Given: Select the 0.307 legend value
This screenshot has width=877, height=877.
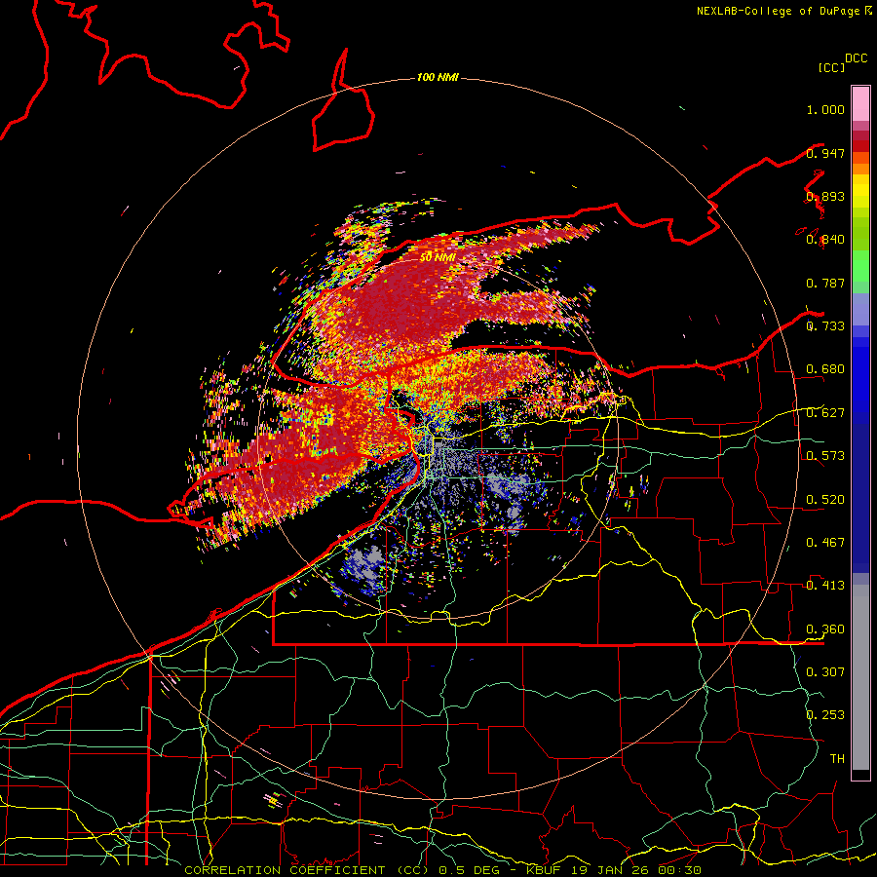Looking at the screenshot, I should point(825,672).
